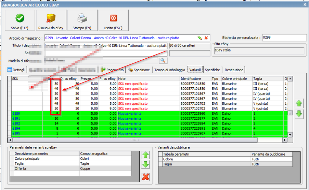The image size is (309, 190).
Task: Close the Anagrafica Articolo eBay window
Action: point(305,4)
